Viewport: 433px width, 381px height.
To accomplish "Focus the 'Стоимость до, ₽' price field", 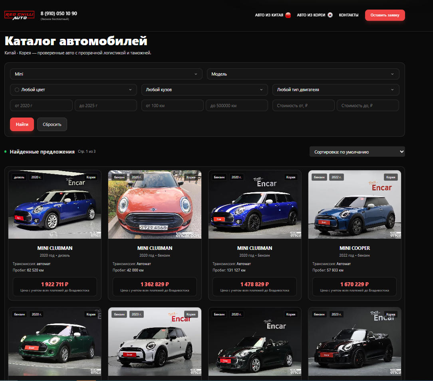I will pyautogui.click(x=368, y=106).
